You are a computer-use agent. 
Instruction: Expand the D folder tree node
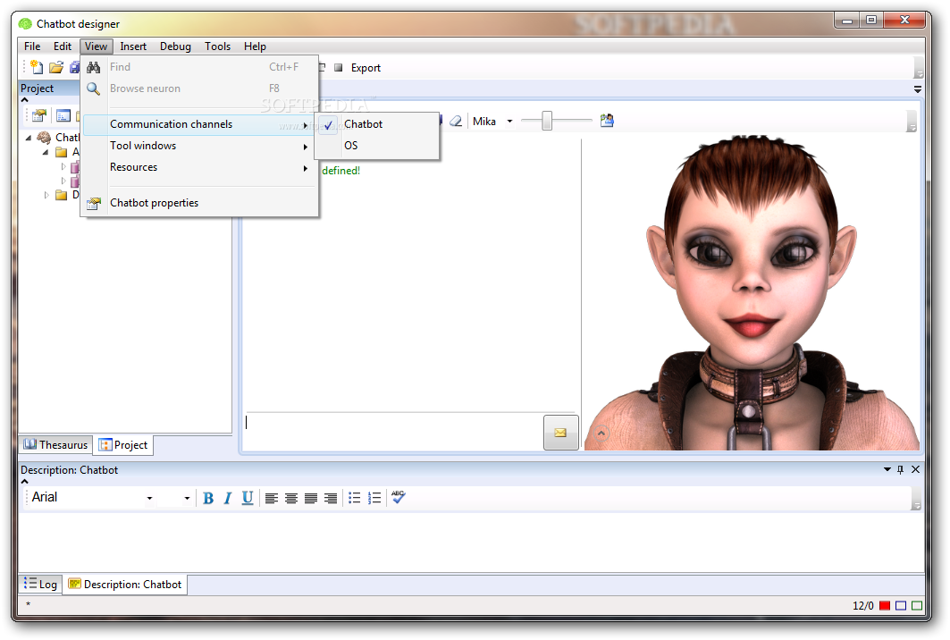click(46, 195)
